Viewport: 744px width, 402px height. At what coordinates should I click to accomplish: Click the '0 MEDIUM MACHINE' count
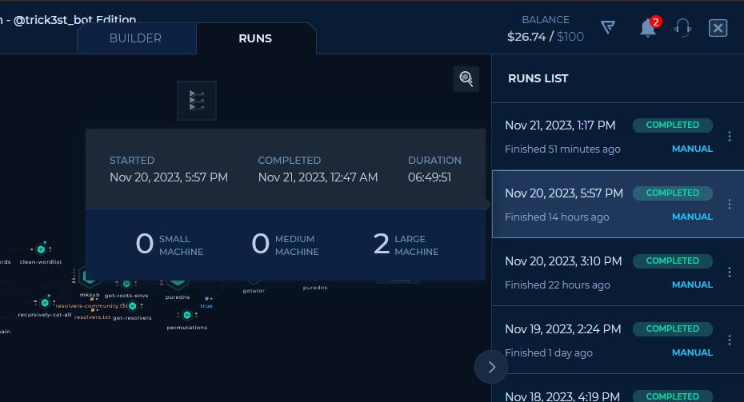285,245
